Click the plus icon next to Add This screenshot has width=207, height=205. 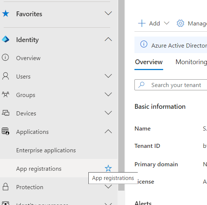tap(142, 23)
